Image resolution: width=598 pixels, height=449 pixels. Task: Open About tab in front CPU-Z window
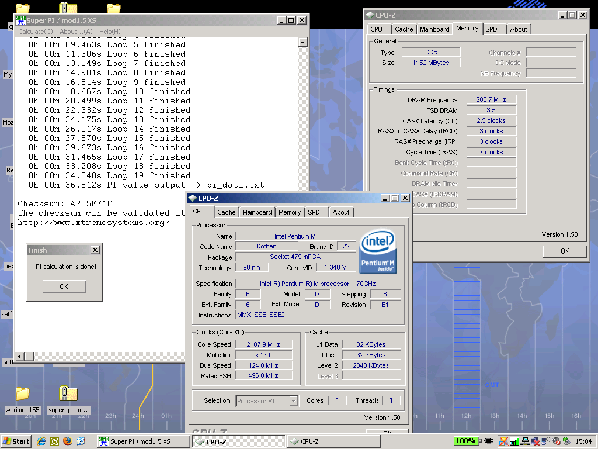tap(341, 212)
